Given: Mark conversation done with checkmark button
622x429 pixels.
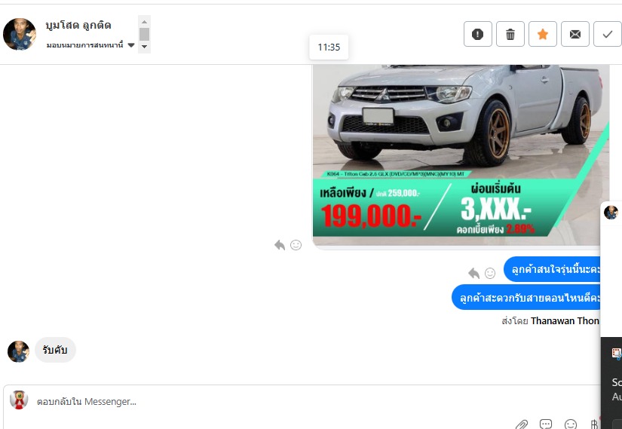Looking at the screenshot, I should click(608, 34).
